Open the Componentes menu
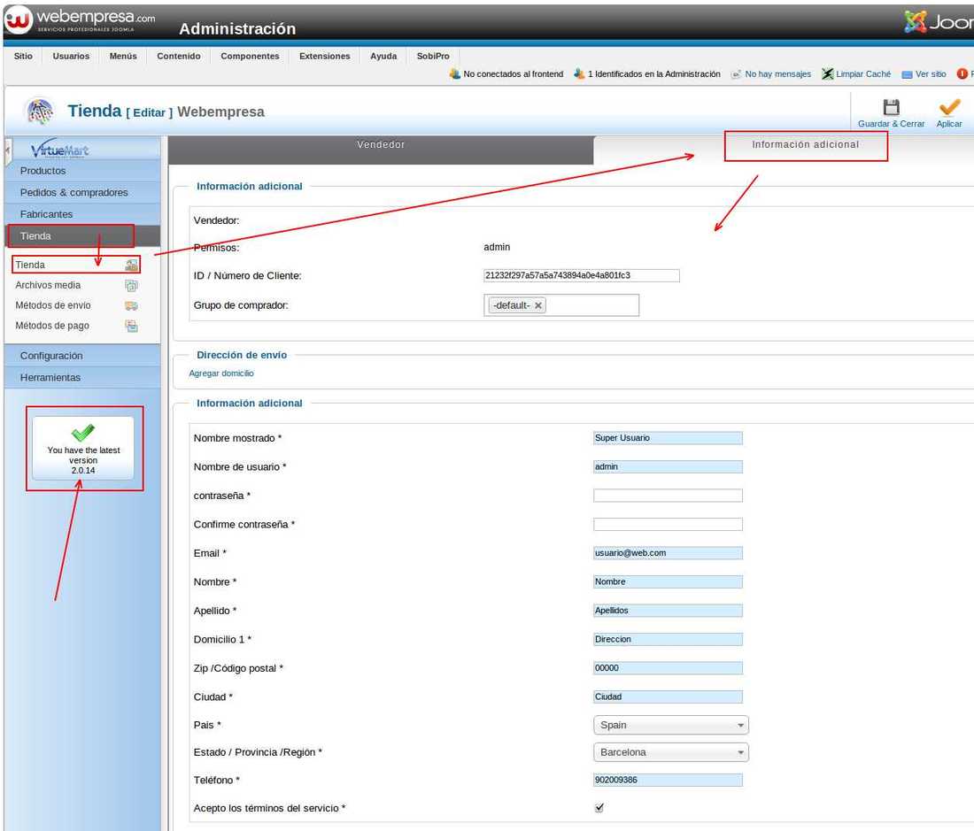Image resolution: width=974 pixels, height=831 pixels. point(250,56)
